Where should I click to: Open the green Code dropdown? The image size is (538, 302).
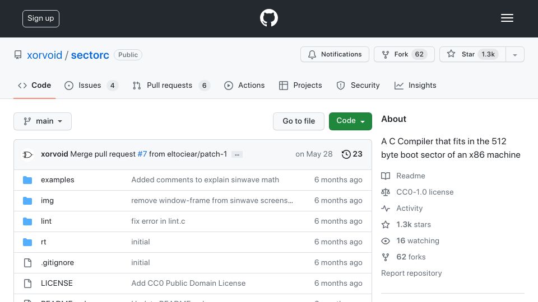pos(350,121)
